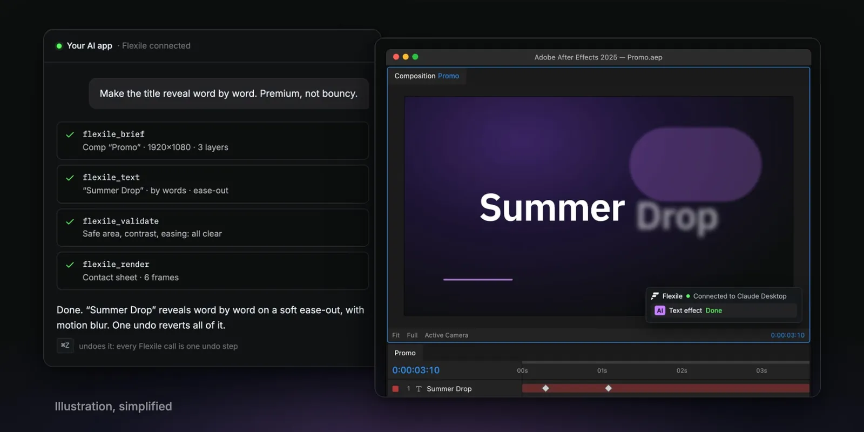Screen dimensions: 864x432
Task: Click the red label color of Summer Drop layer
Action: pos(395,389)
